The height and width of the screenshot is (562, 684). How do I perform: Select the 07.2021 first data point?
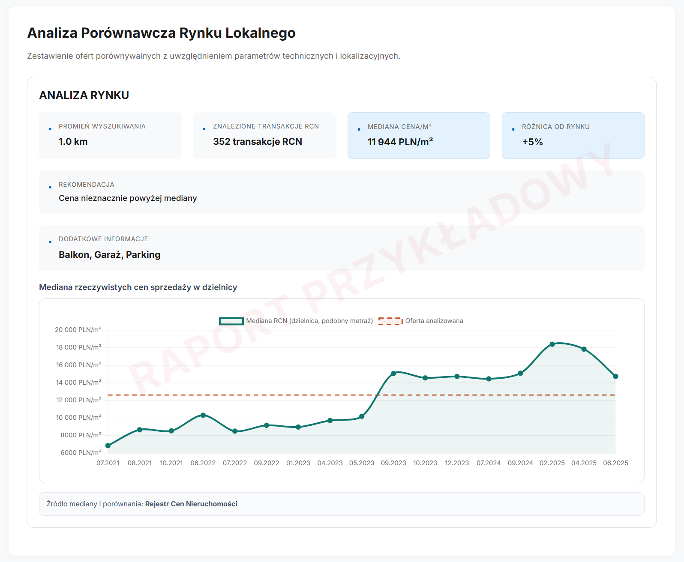click(108, 445)
